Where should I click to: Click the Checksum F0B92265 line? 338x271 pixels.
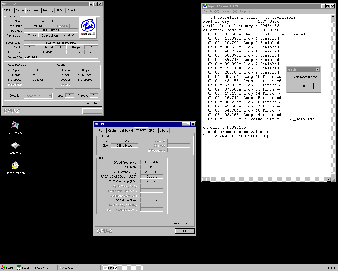224,127
